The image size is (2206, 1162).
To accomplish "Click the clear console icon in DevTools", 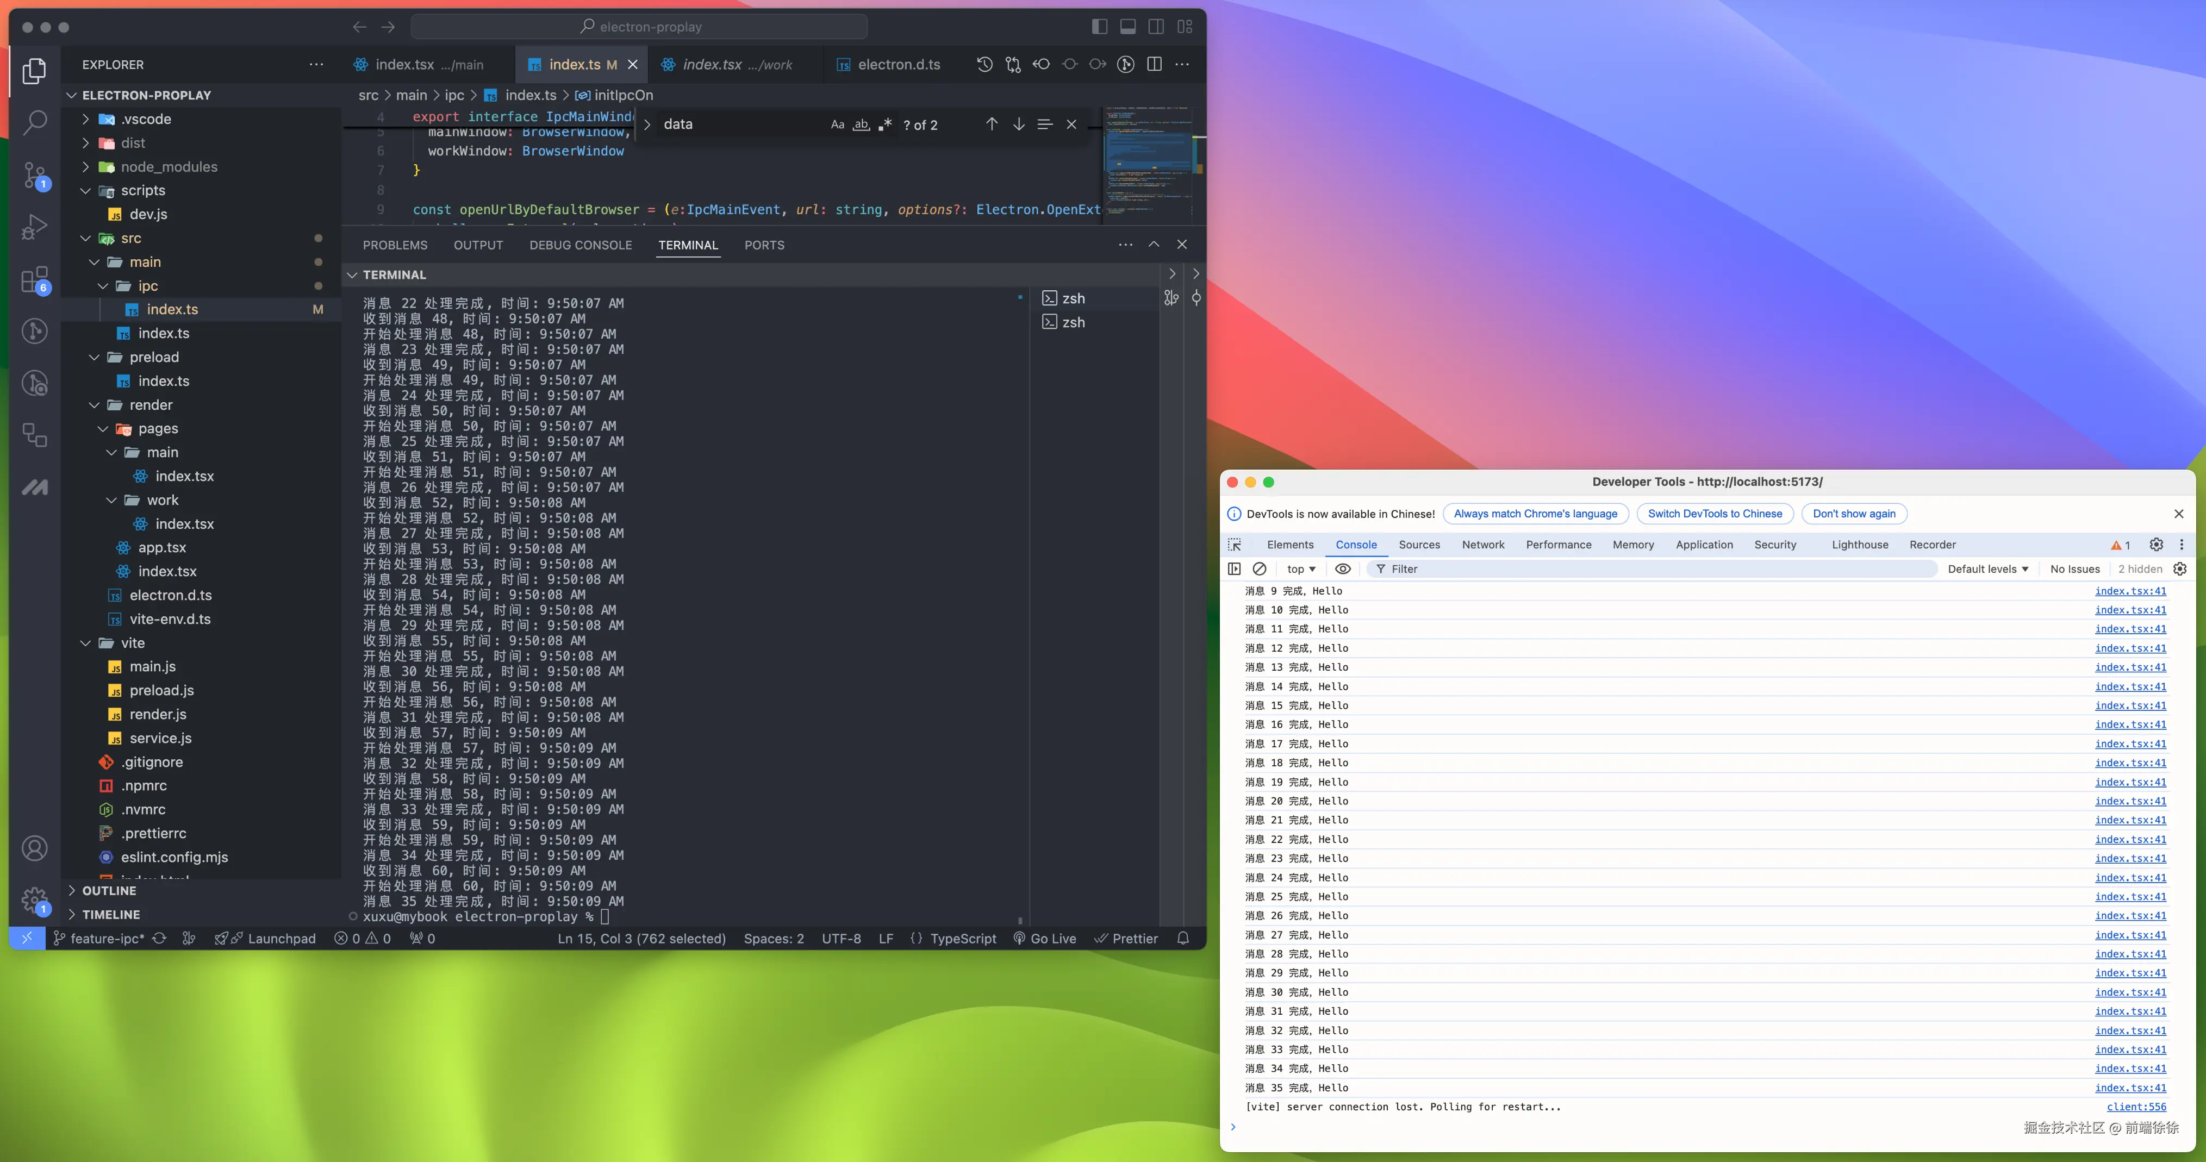I will point(1259,568).
